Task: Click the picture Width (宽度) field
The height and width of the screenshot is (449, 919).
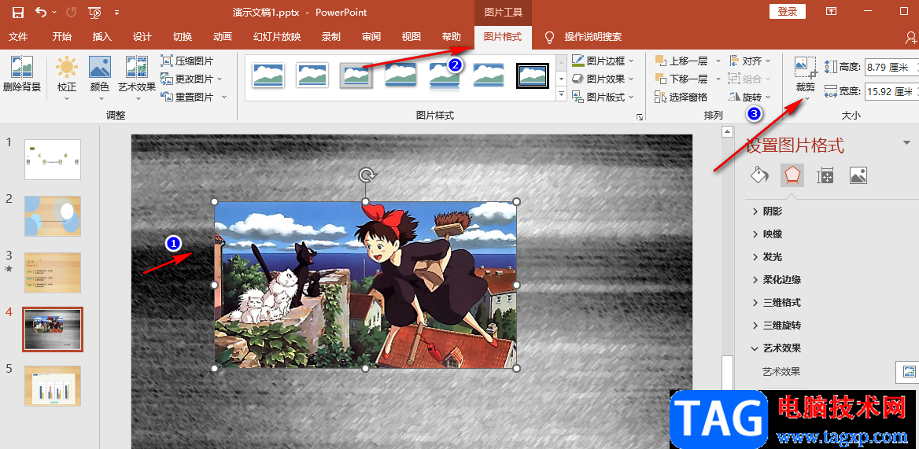Action: 891,91
